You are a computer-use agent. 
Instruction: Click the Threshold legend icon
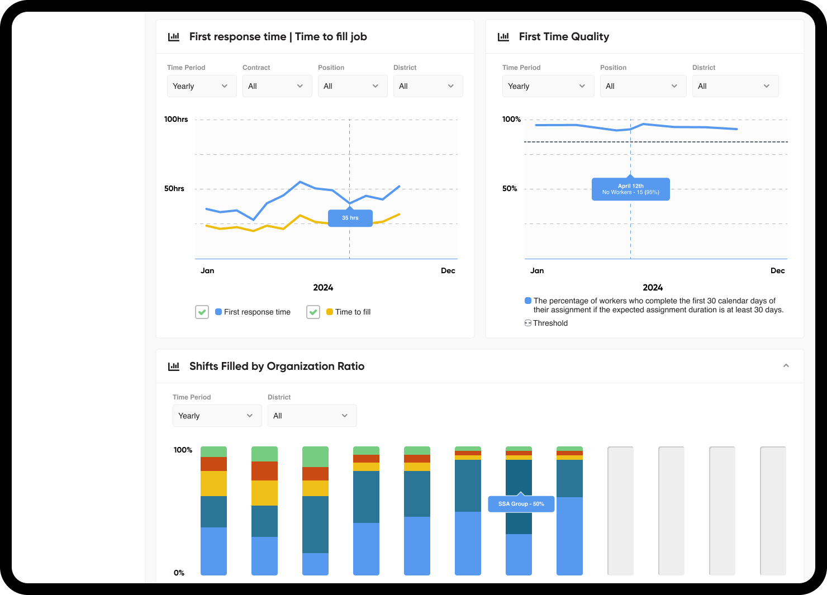(x=528, y=323)
